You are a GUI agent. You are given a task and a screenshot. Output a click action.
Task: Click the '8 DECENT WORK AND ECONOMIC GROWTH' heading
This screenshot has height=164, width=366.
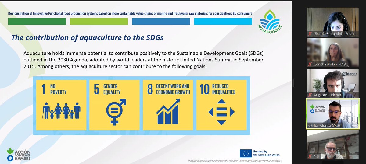pyautogui.click(x=168, y=89)
